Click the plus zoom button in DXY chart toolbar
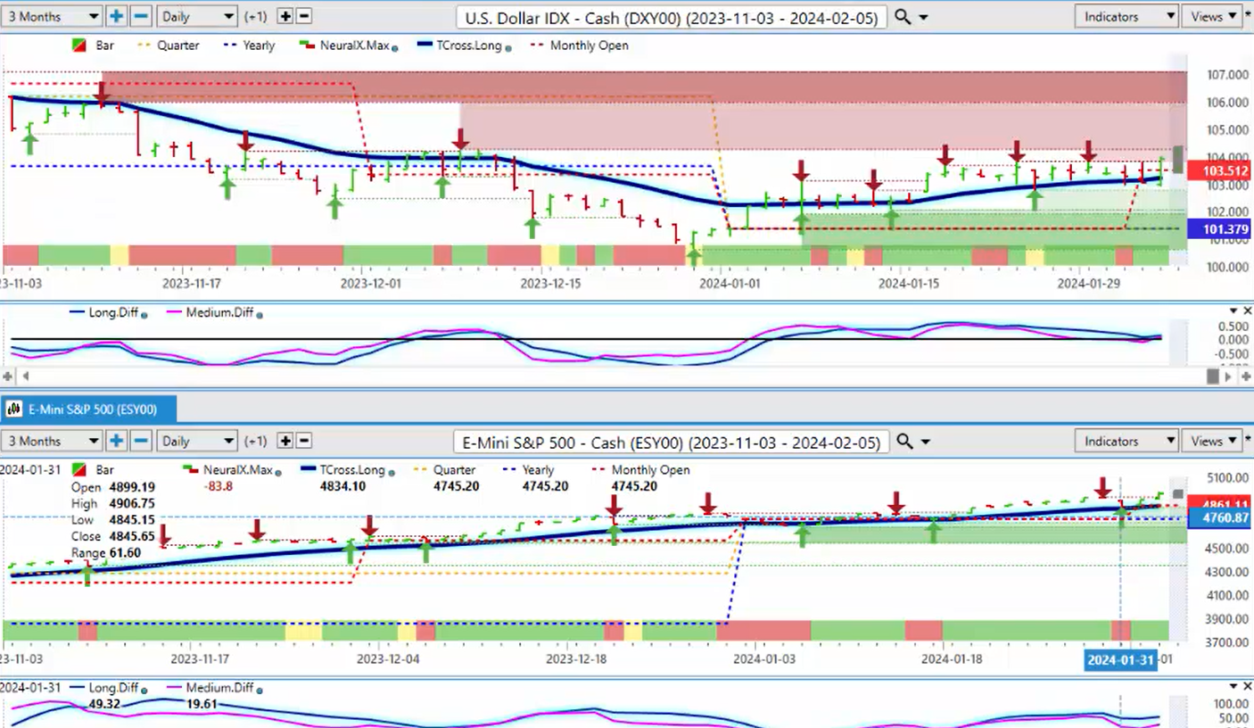Image resolution: width=1254 pixels, height=728 pixels. click(x=117, y=16)
